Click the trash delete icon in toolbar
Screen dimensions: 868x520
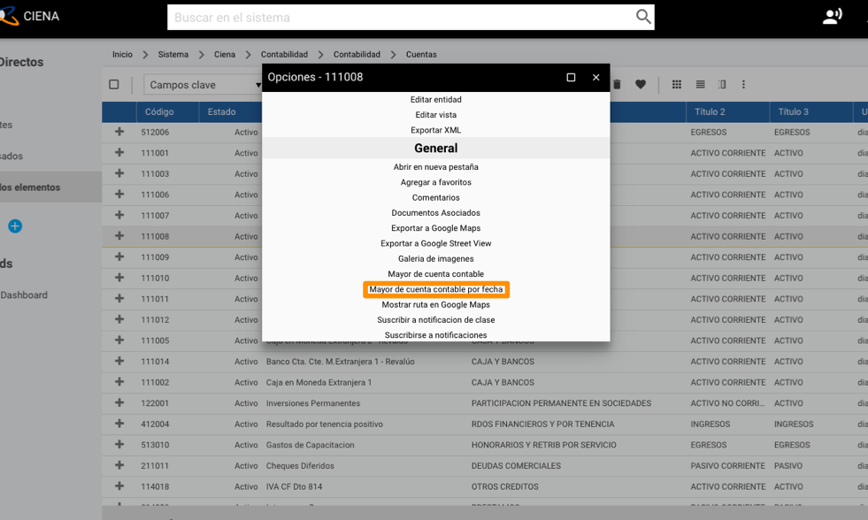point(617,85)
